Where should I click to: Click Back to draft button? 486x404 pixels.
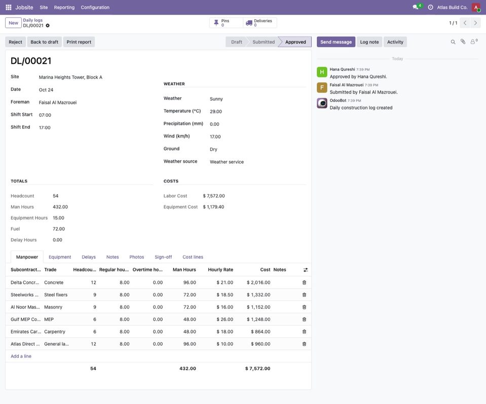pyautogui.click(x=44, y=42)
